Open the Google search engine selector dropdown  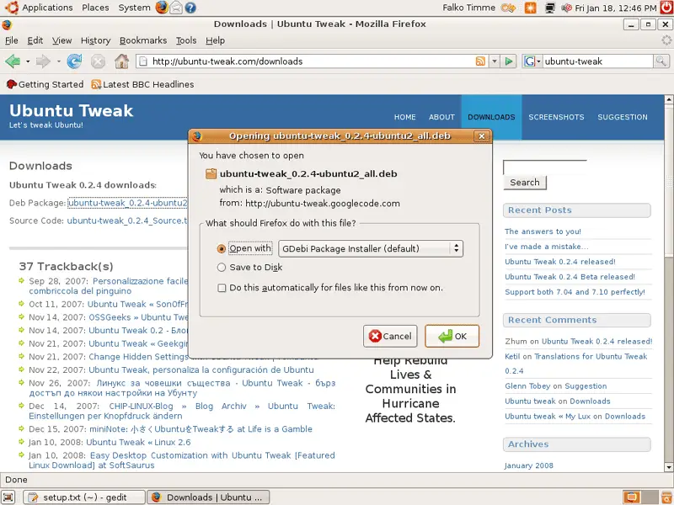tap(532, 61)
